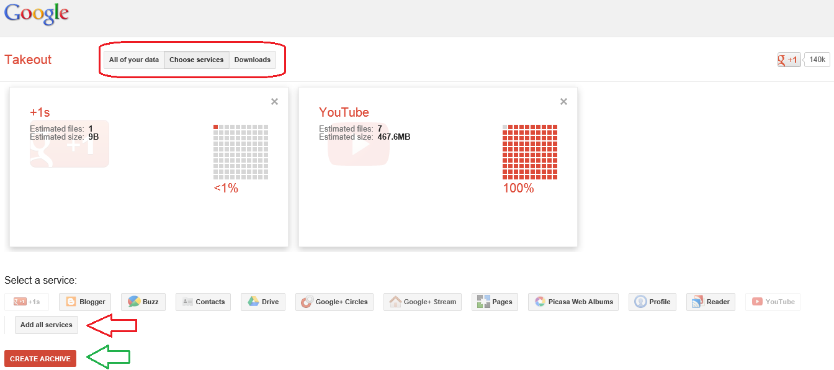
Task: Add the Google+ Stream service
Action: 423,302
